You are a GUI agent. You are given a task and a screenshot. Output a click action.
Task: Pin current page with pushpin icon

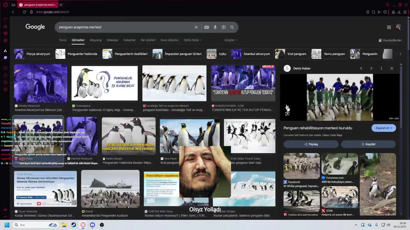point(368,12)
